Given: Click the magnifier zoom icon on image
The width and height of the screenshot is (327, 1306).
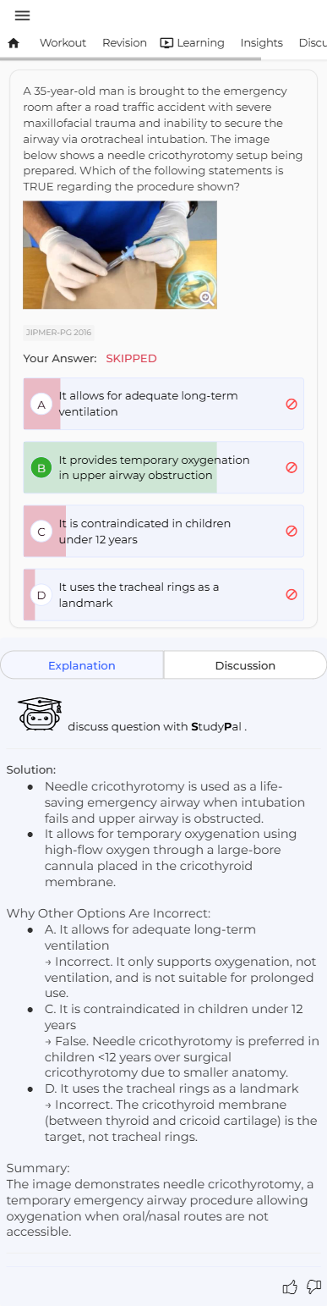Looking at the screenshot, I should point(207,298).
